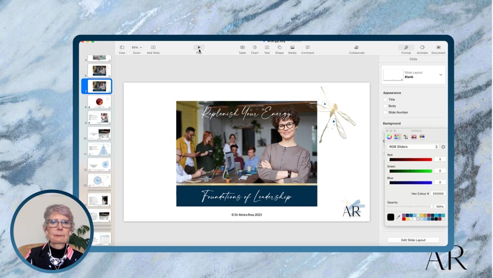Image resolution: width=493 pixels, height=278 pixels.
Task: Click the Replenish Your Energy slide image
Action: pos(246,142)
